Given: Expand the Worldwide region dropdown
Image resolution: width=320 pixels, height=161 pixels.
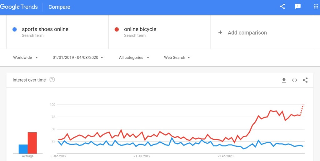Looking at the screenshot, I should [x=26, y=58].
